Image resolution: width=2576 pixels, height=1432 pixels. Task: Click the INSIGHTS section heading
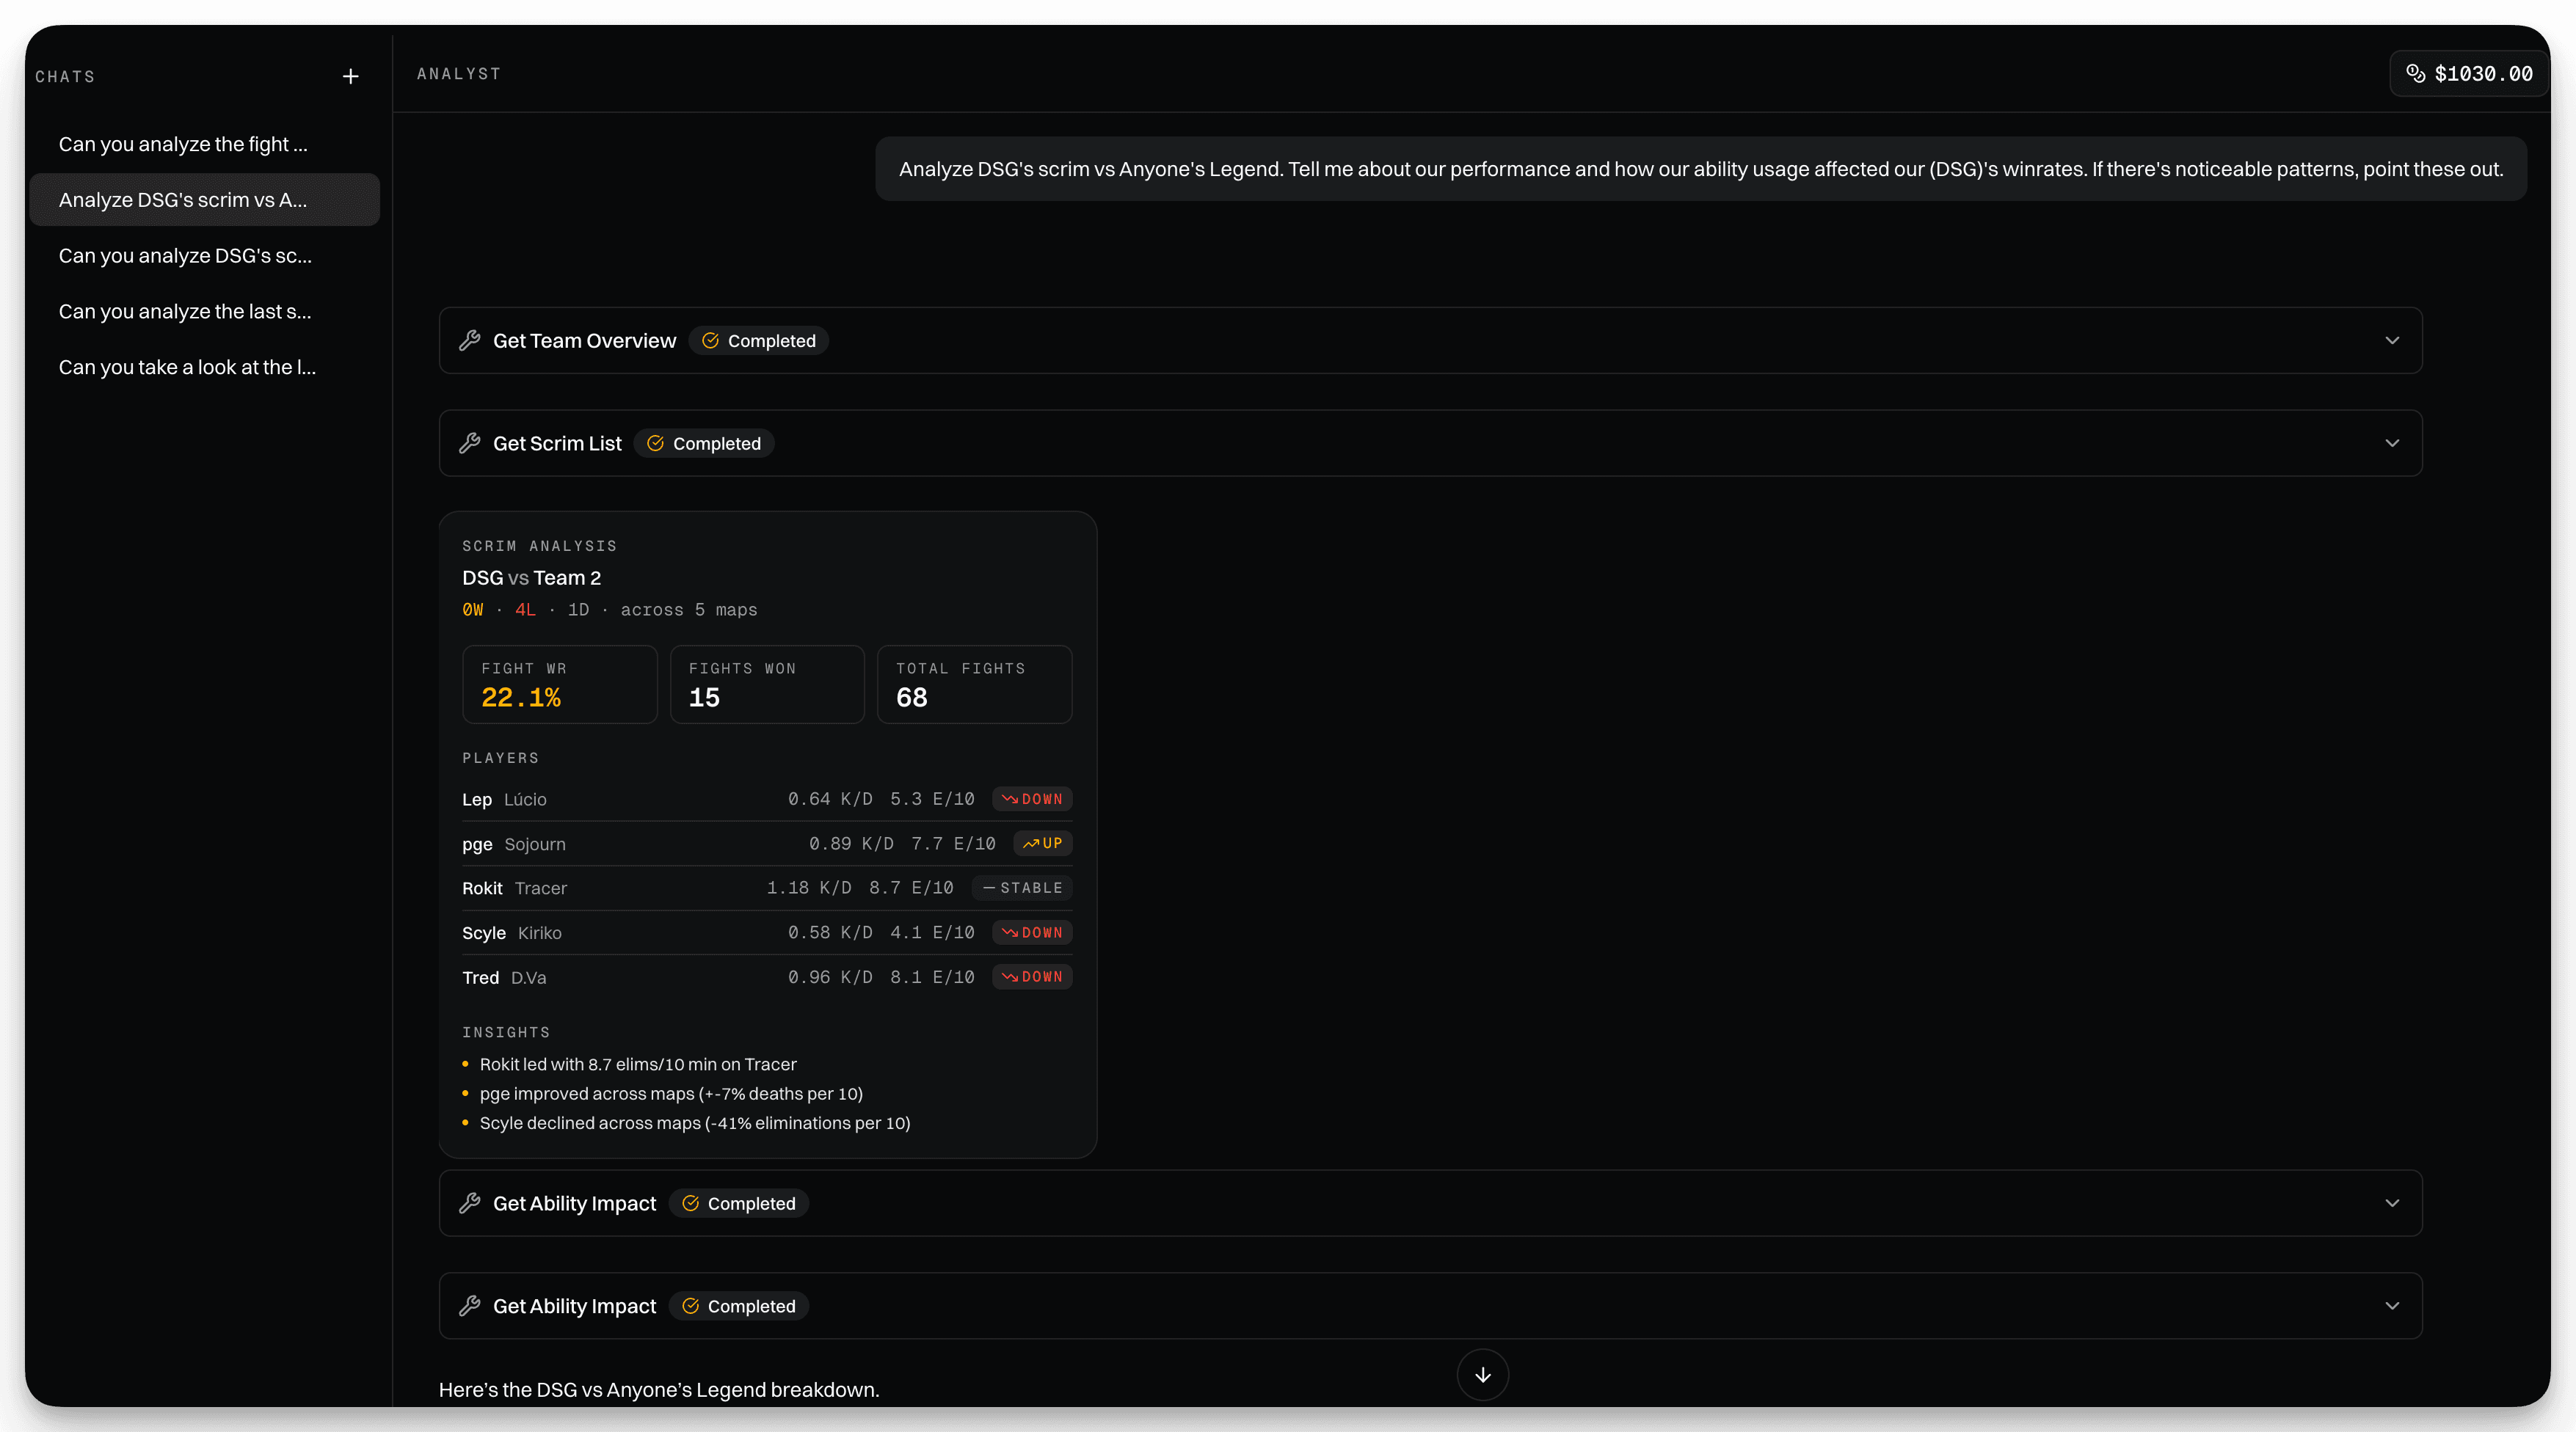tap(506, 1032)
